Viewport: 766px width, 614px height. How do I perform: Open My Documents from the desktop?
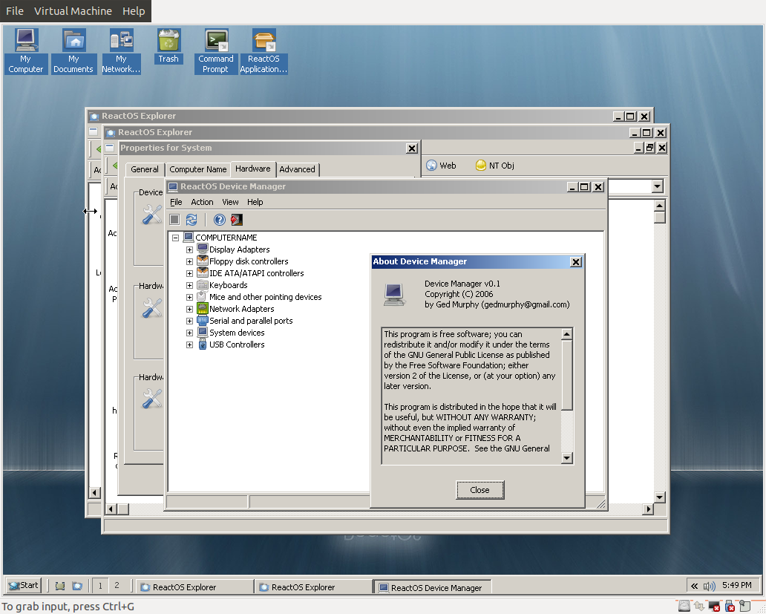[73, 41]
